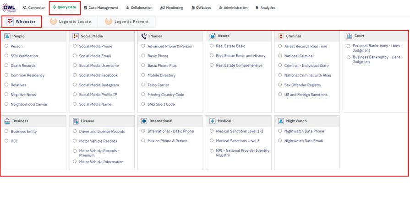
Task: Open the Case Management menu
Action: pos(101,8)
